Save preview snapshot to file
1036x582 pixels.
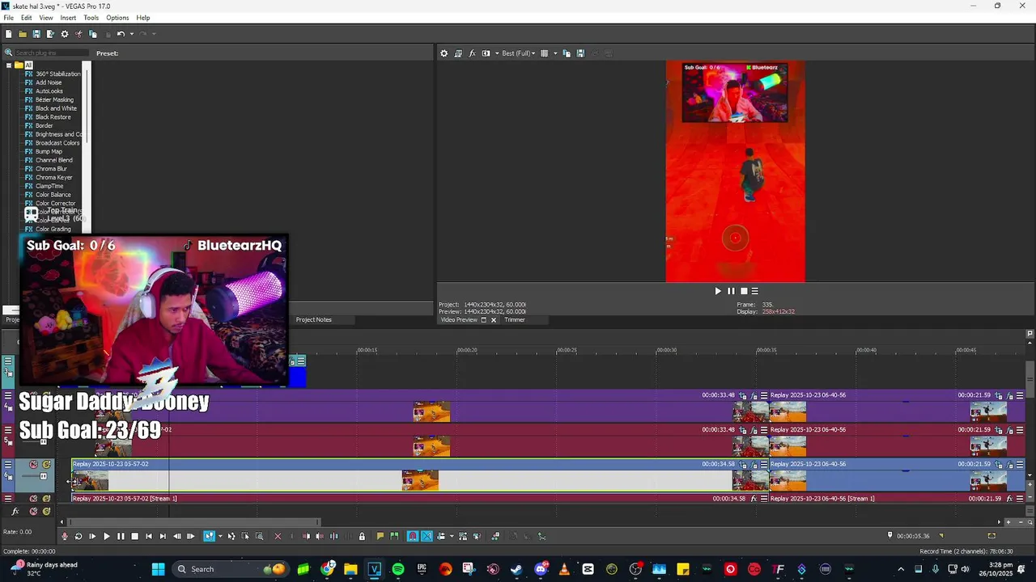point(580,53)
